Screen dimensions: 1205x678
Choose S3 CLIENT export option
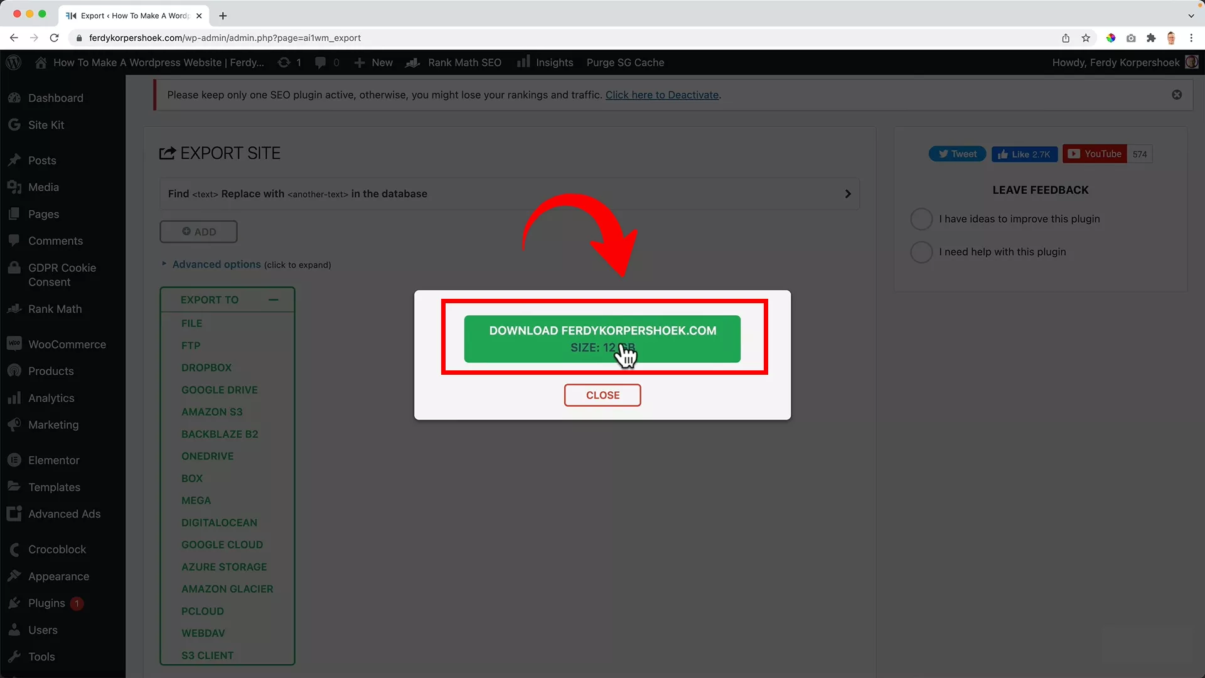208,655
